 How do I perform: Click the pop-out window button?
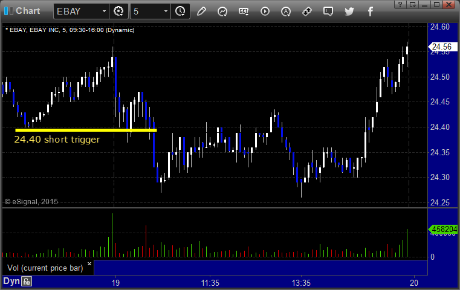(413, 4)
